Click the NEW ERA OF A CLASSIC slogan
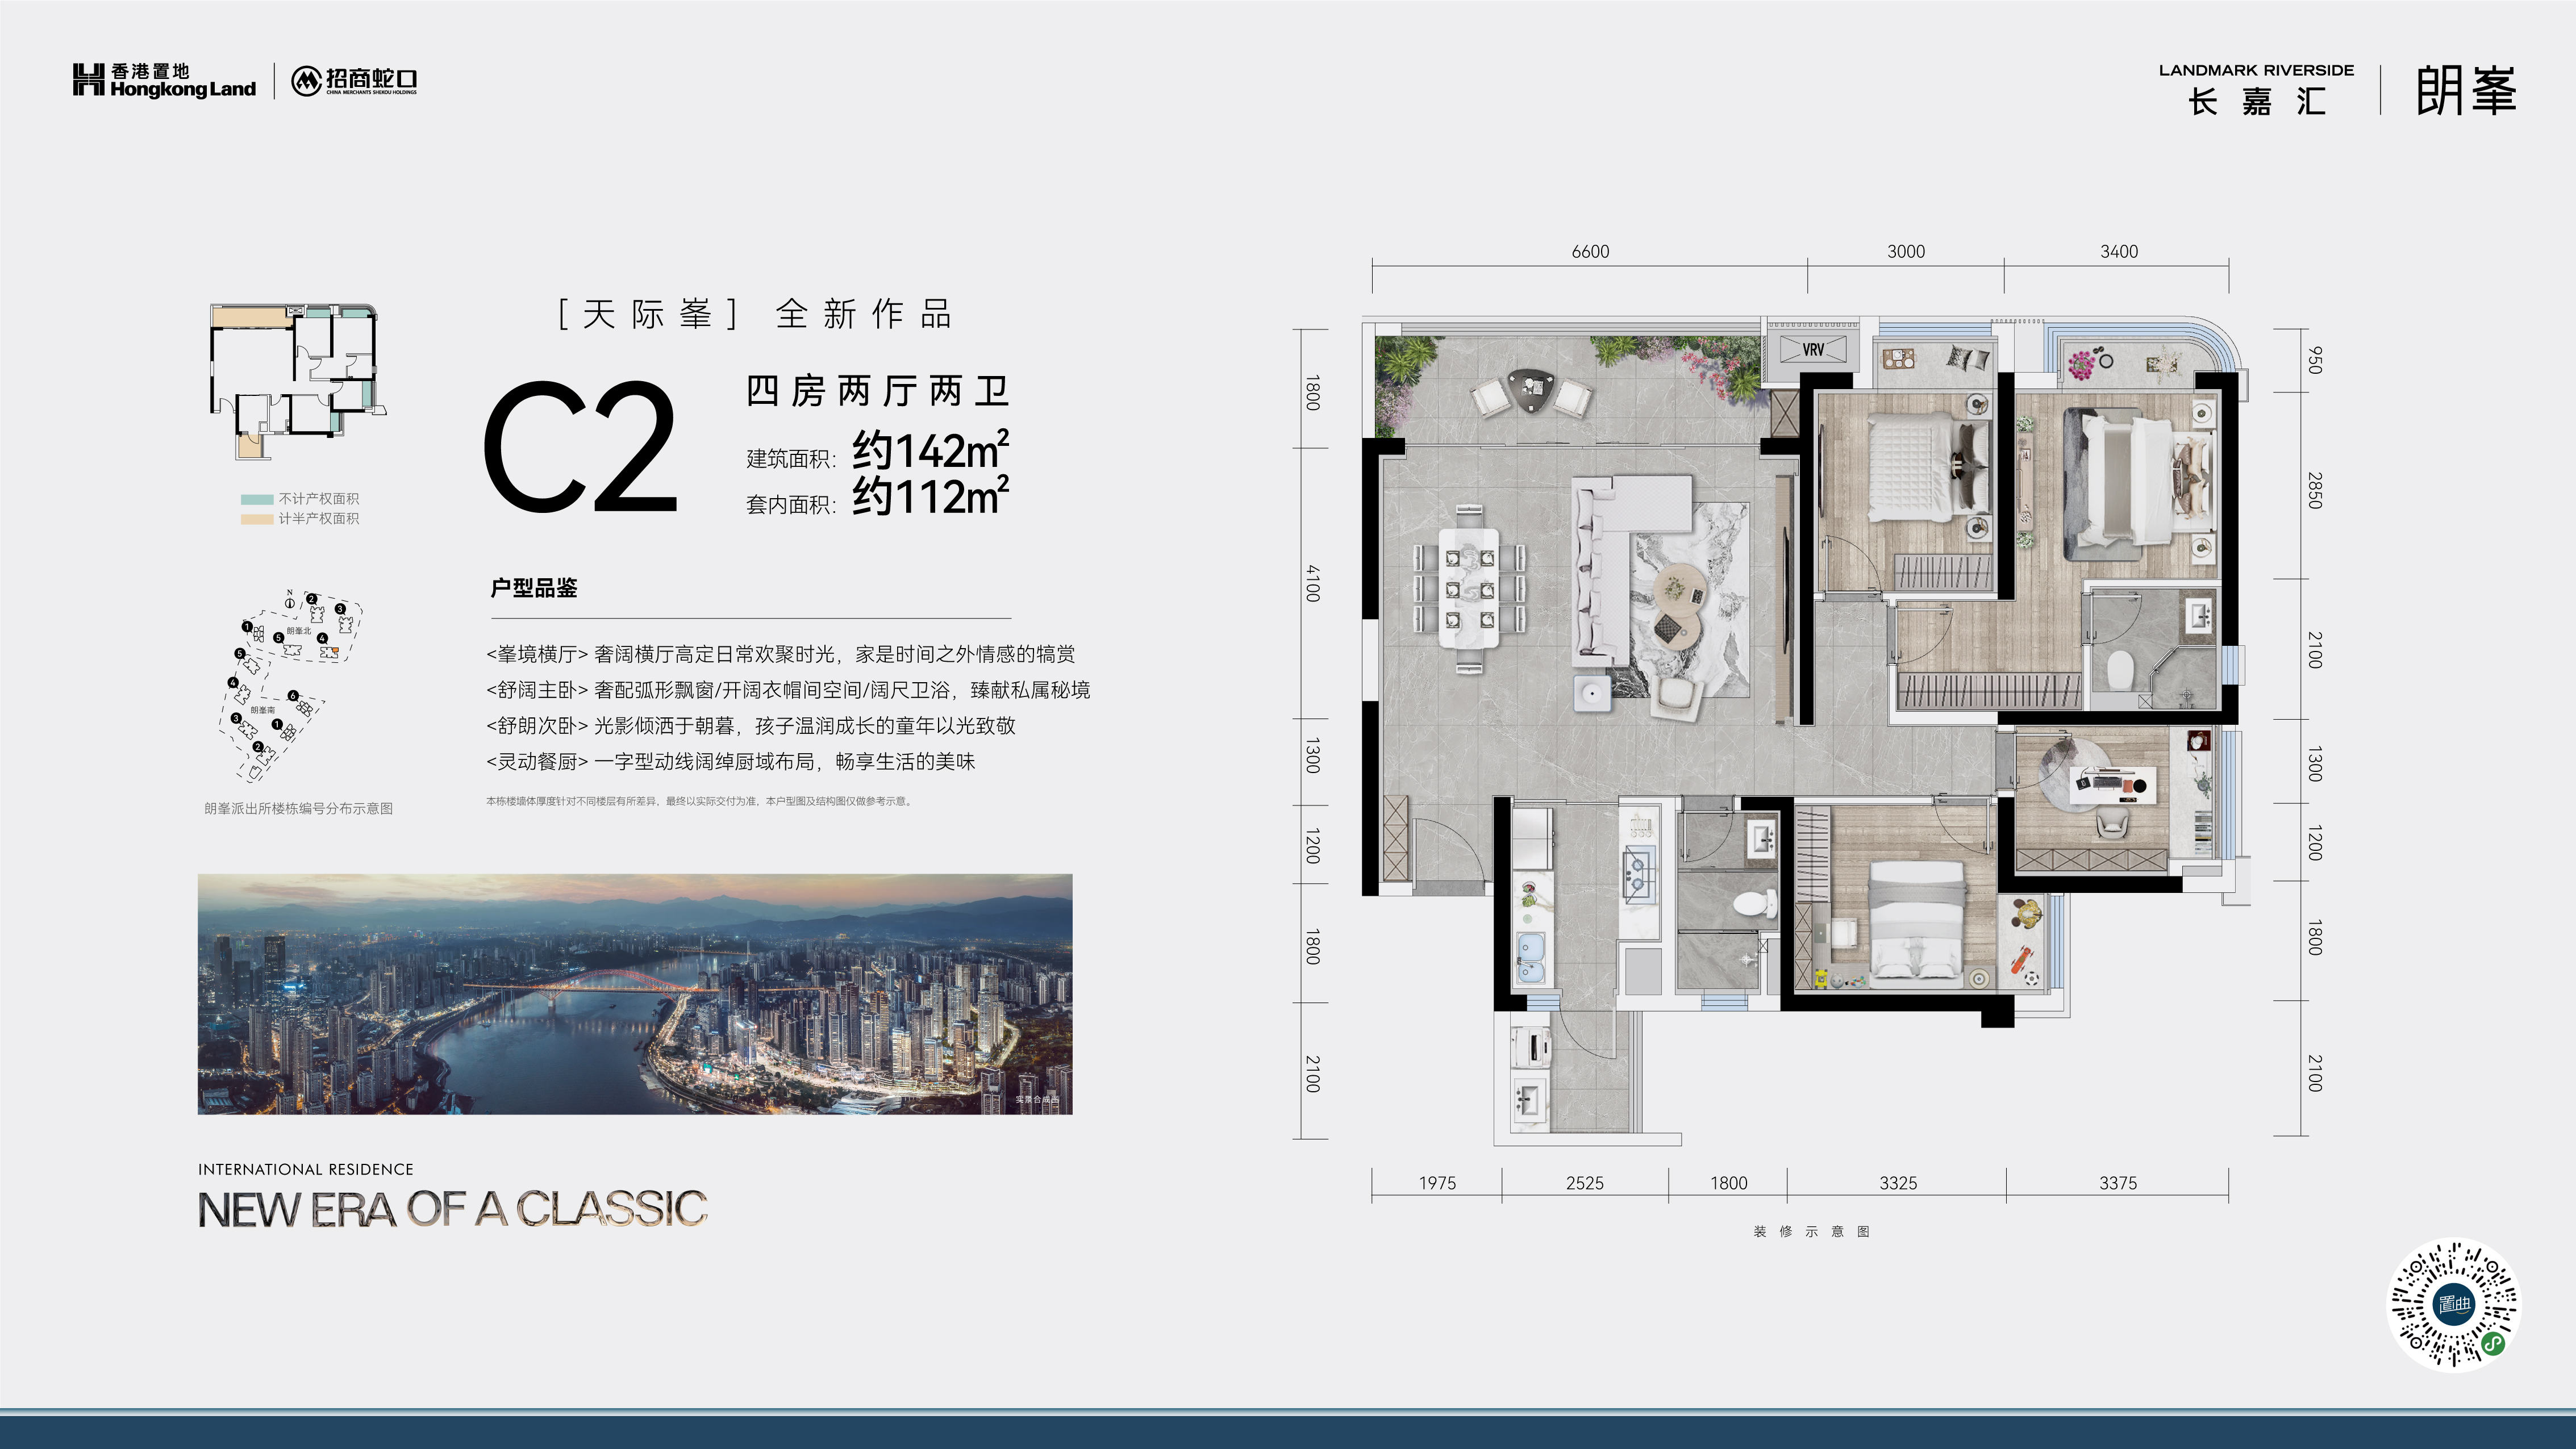Viewport: 2576px width, 1449px height. [x=452, y=1210]
